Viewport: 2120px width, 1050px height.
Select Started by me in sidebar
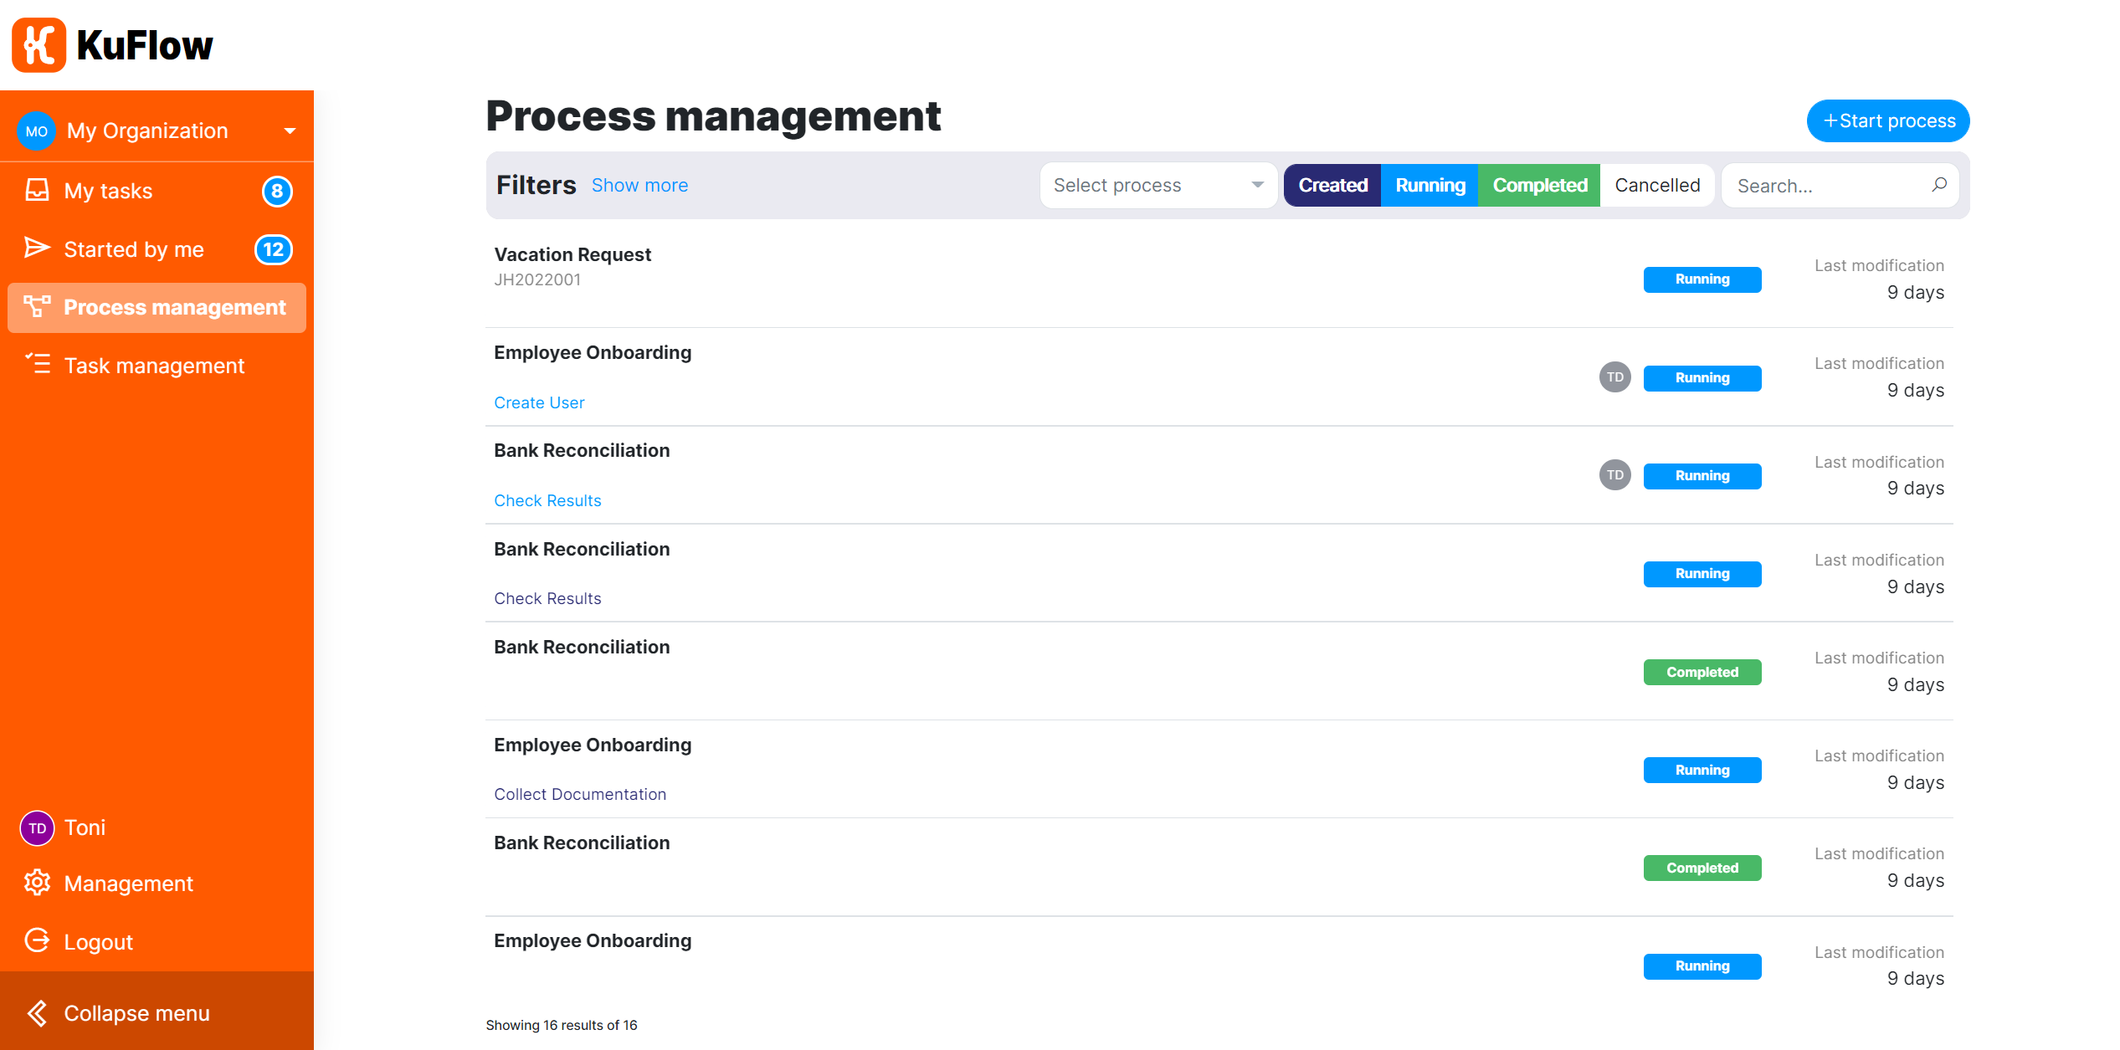coord(134,248)
